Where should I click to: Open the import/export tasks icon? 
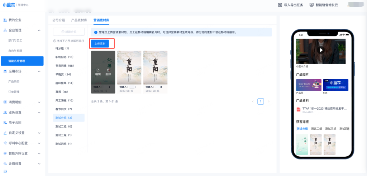[x=281, y=5]
